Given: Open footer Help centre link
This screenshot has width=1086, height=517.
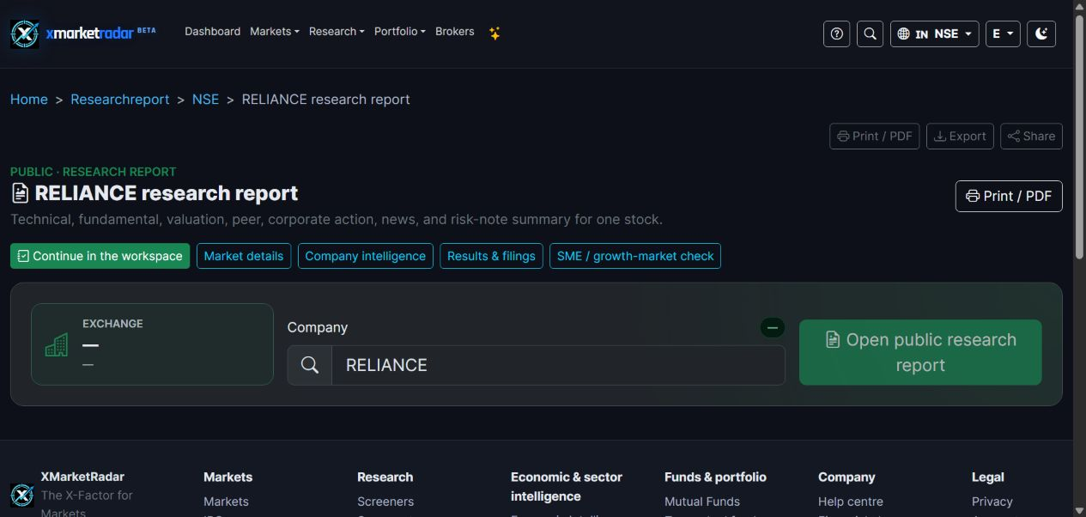Looking at the screenshot, I should point(851,502).
